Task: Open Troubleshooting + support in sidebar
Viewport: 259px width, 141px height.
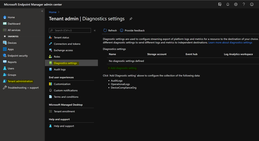Action: point(23,88)
